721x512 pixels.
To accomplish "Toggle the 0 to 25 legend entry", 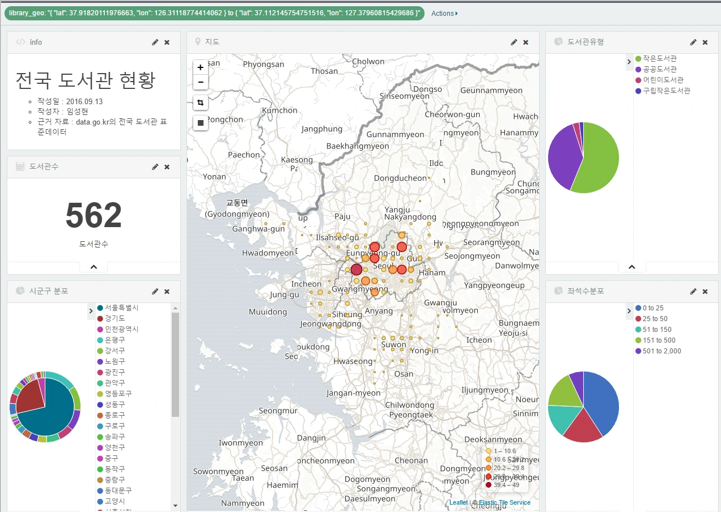I will (653, 308).
